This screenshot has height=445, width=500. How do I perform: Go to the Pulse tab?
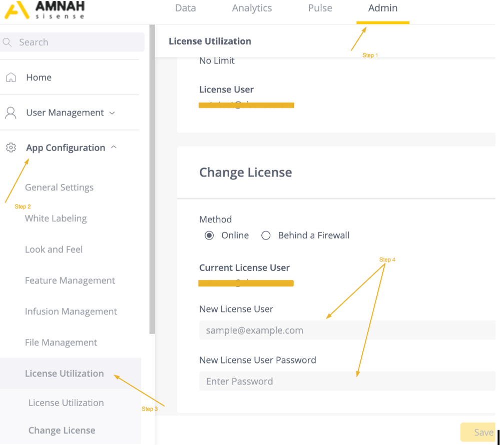coord(320,8)
